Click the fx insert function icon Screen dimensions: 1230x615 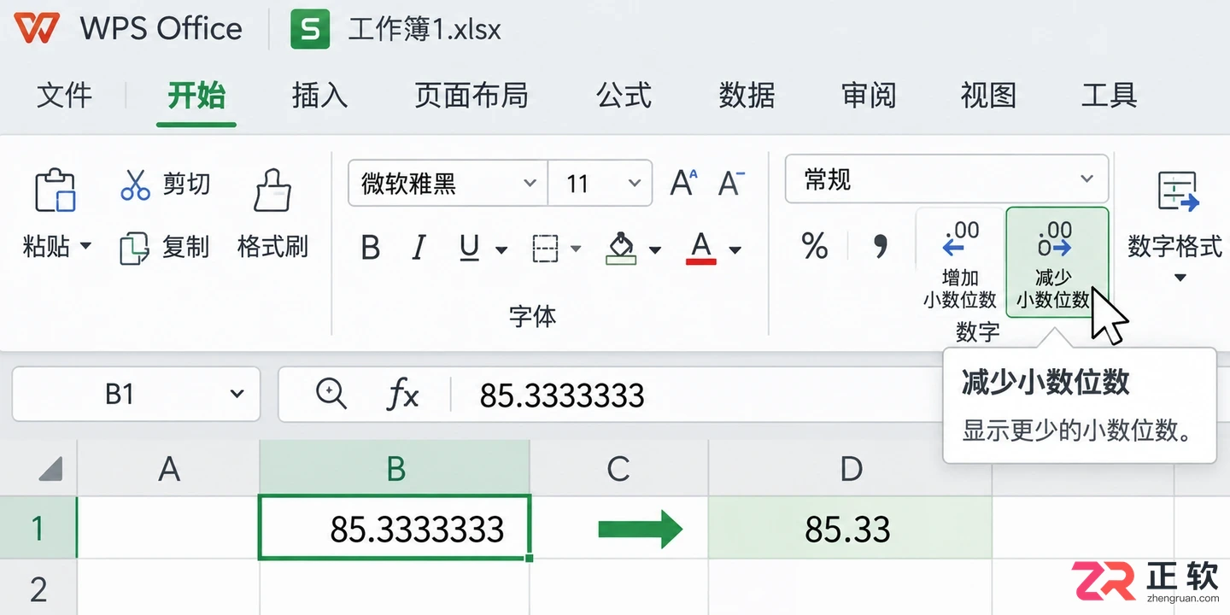click(x=402, y=395)
